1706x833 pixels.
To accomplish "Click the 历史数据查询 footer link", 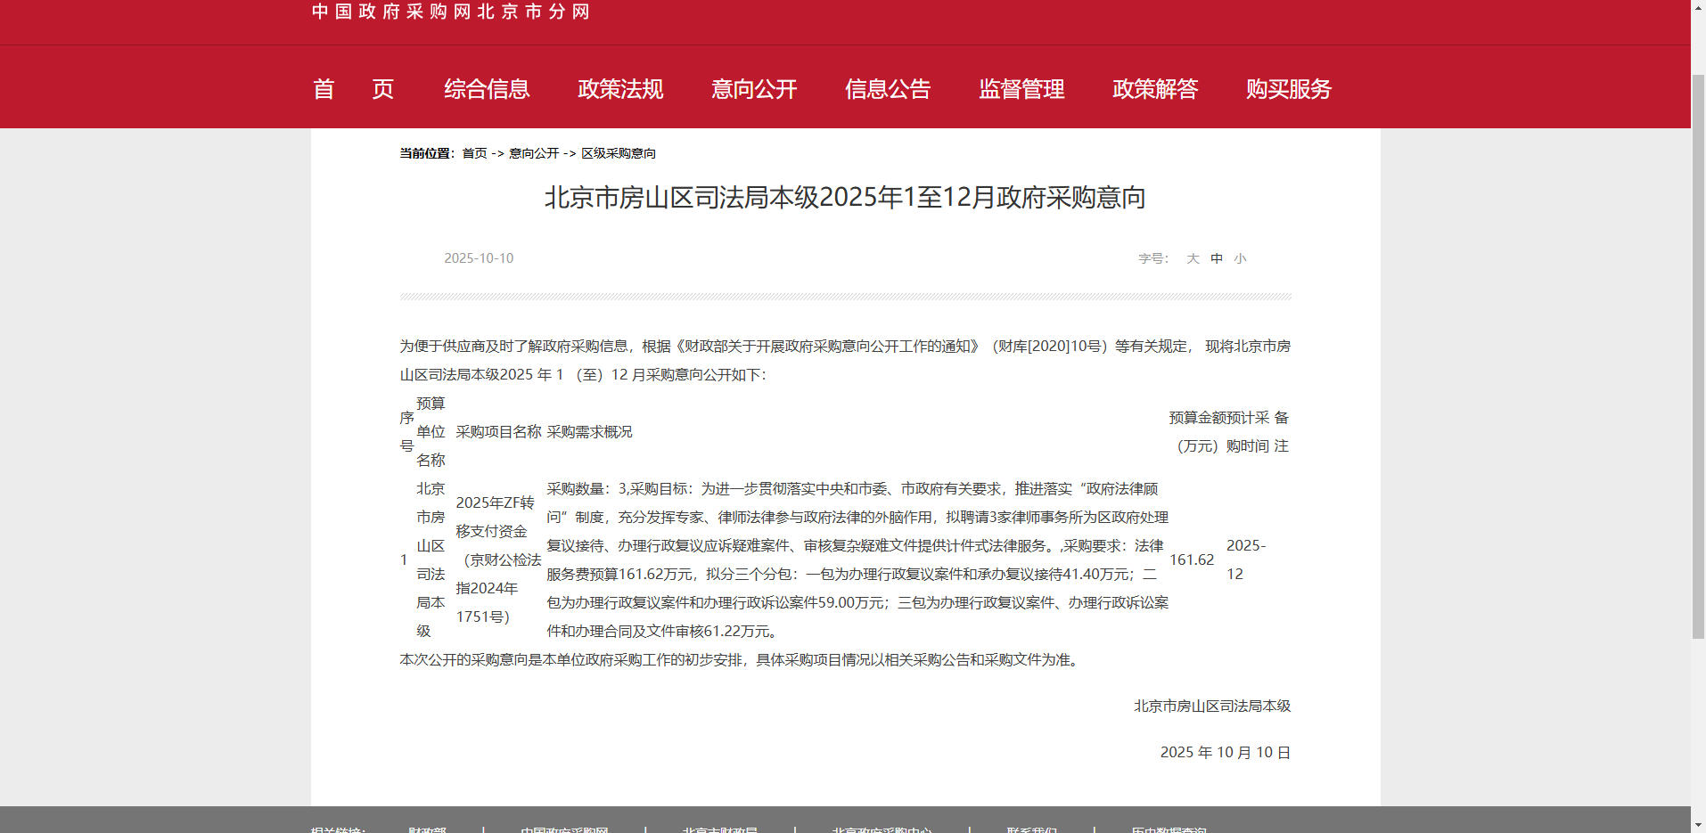I will 1169,829.
